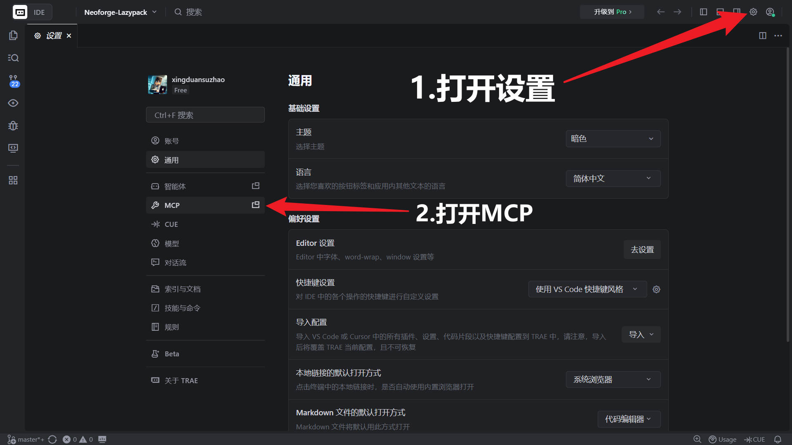Go forward with the right arrow
792x445 pixels.
677,12
